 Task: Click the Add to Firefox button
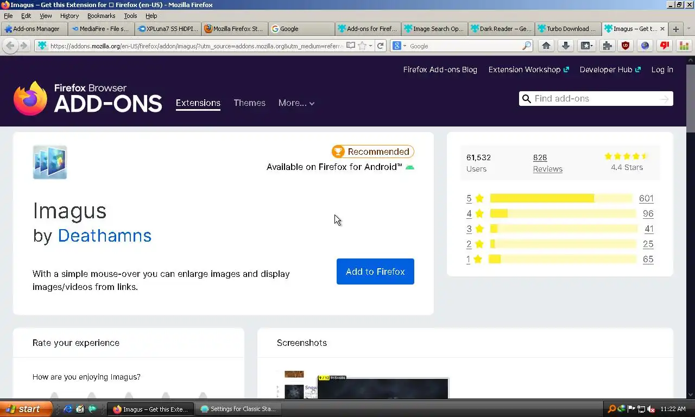coord(375,271)
